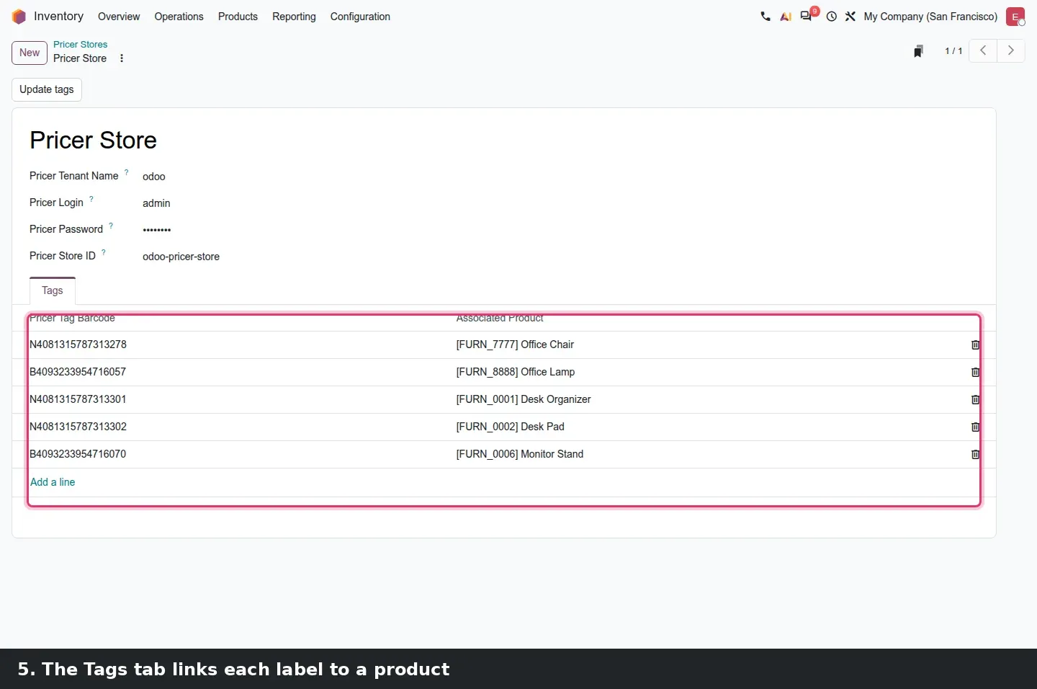Open the activities clock icon
The height and width of the screenshot is (689, 1037).
[x=832, y=17]
